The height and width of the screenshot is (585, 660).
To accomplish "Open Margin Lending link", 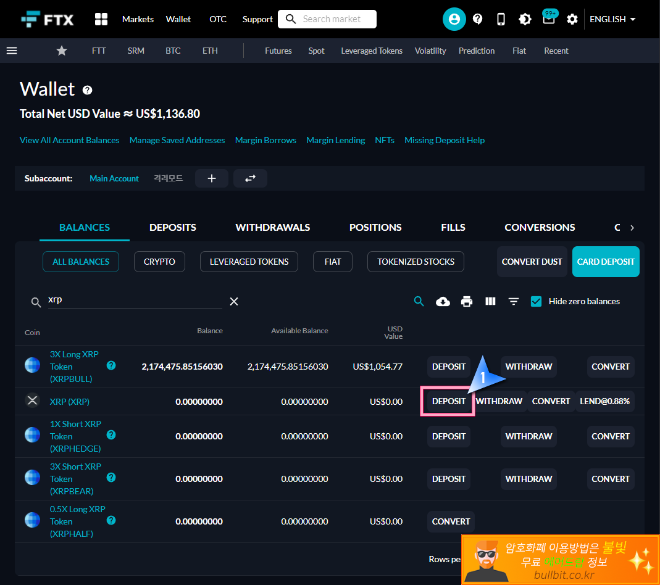I will tap(335, 140).
